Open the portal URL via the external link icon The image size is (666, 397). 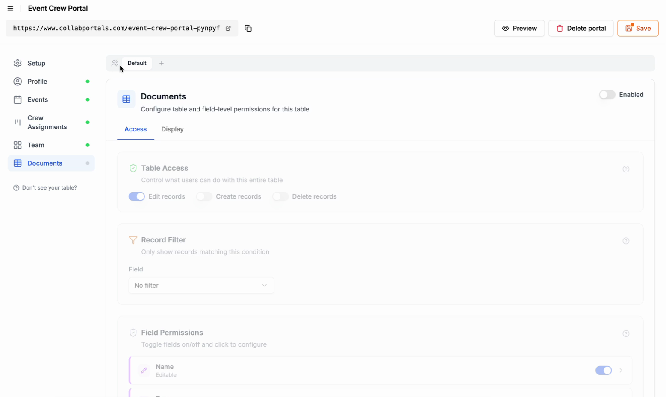pyautogui.click(x=228, y=28)
